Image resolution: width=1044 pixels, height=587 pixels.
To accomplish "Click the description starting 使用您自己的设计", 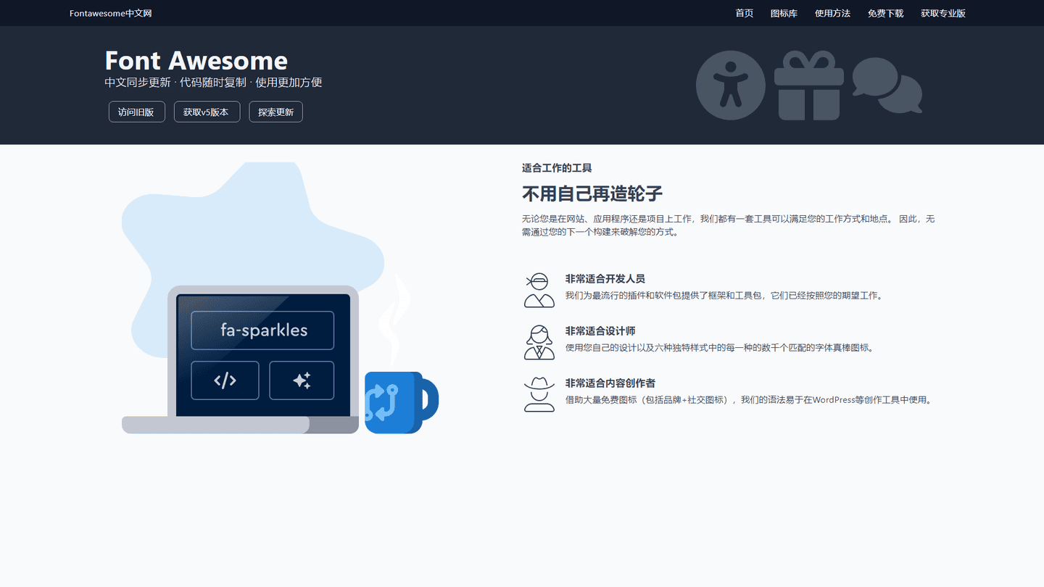I will tap(720, 348).
